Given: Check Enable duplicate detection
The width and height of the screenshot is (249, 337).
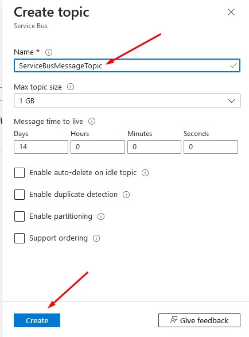Looking at the screenshot, I should click(20, 195).
